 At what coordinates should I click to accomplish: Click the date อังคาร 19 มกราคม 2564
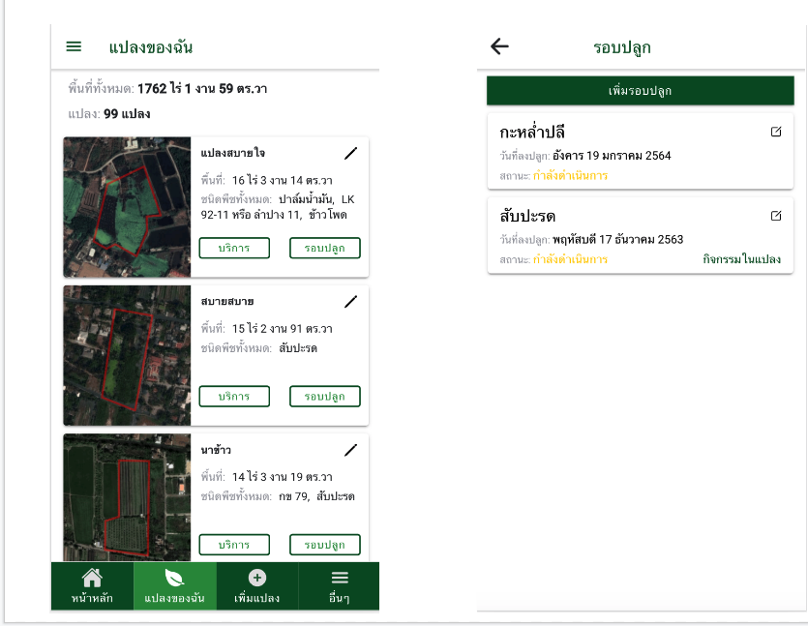[612, 156]
